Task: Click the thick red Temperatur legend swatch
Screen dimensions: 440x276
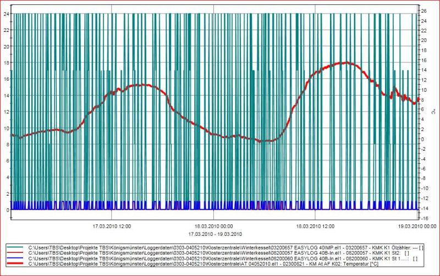Action: click(16, 264)
